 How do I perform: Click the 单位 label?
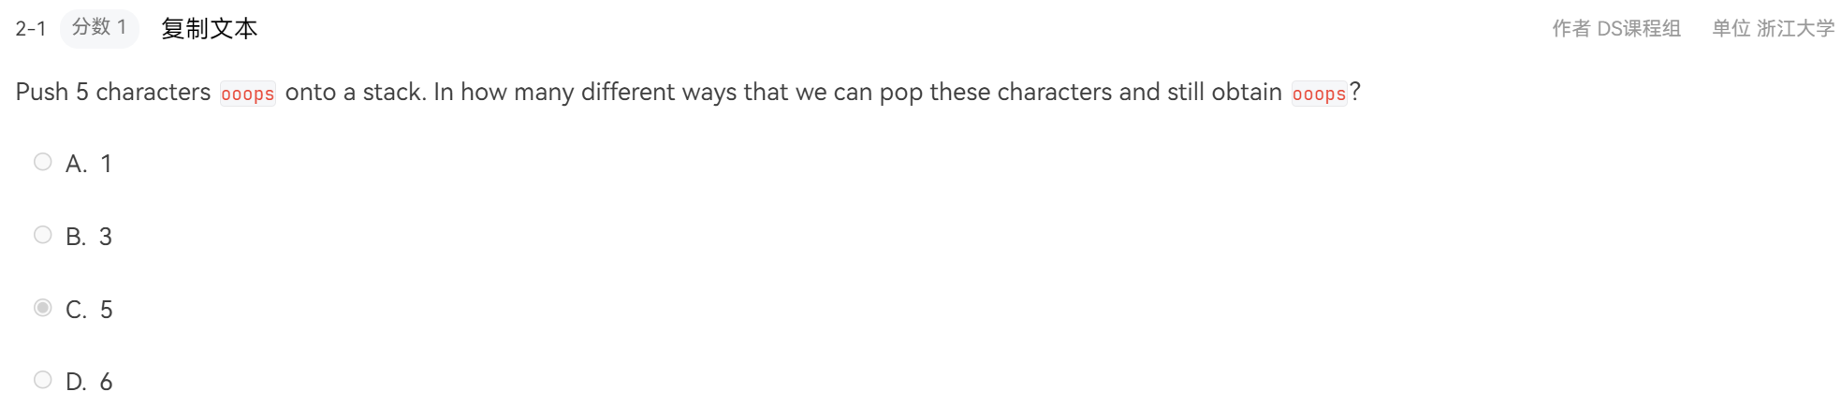pyautogui.click(x=1731, y=29)
